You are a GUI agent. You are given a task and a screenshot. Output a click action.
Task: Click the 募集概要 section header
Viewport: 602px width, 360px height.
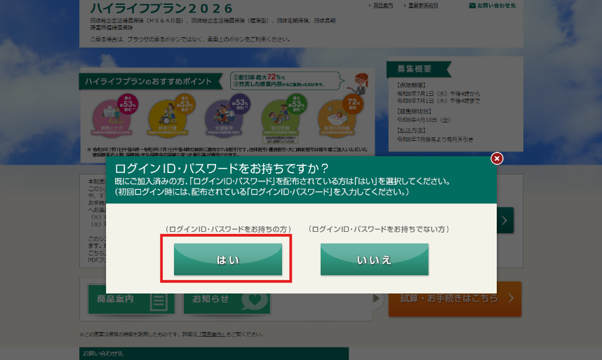(415, 69)
